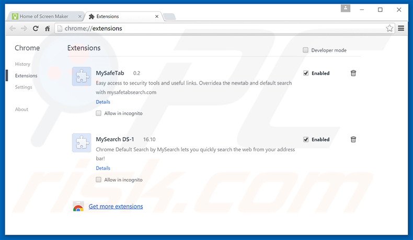The image size is (413, 240).
Task: Click the page icon in address bar
Action: (60, 28)
